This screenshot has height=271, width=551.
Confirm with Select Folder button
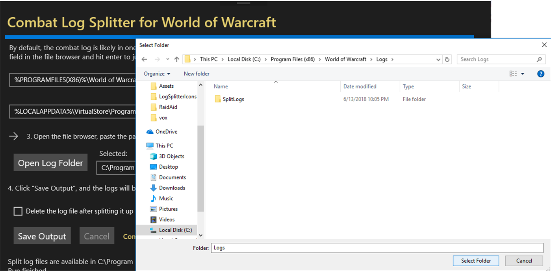pos(476,261)
